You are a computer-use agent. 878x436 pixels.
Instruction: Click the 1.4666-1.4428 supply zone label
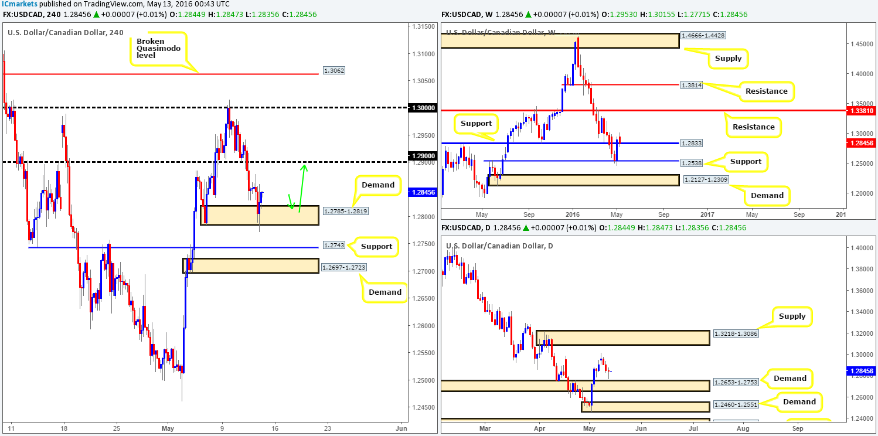tap(703, 36)
